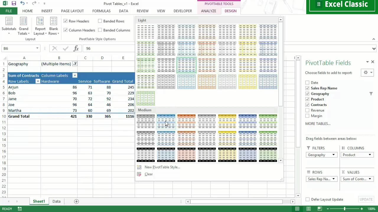Toggle the Column Headers checkbox
This screenshot has height=212, width=378.
[x=66, y=30]
